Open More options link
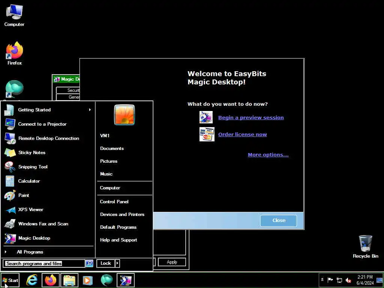The height and width of the screenshot is (288, 384). 268,155
